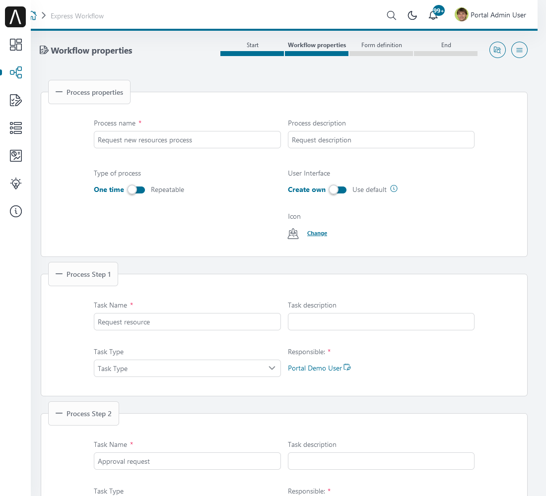Toggle User Interface Create own/Use default switch
The image size is (546, 496).
click(338, 189)
